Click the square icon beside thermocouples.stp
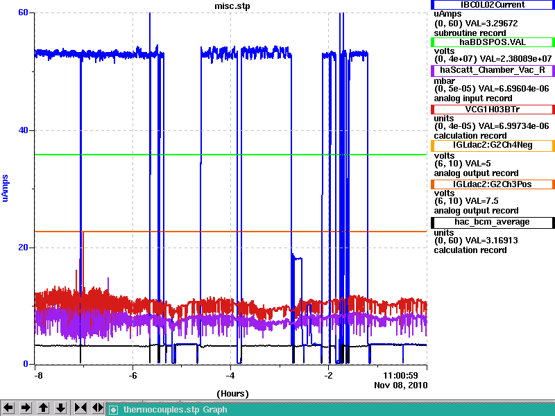Image resolution: width=555 pixels, height=416 pixels. [113, 410]
